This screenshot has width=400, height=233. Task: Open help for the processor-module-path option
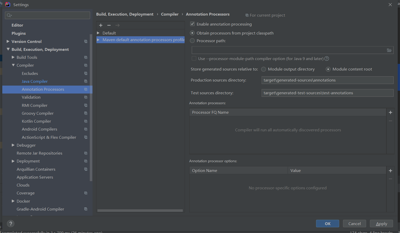coord(327,59)
